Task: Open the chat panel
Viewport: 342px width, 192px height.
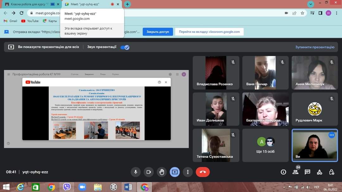Action: pos(307,172)
